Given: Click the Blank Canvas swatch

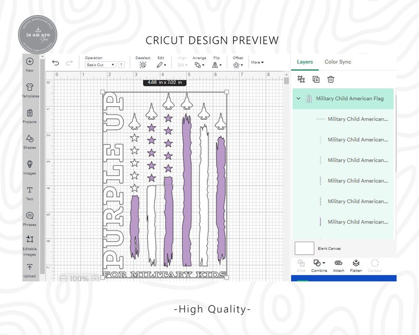Looking at the screenshot, I should pos(304,248).
